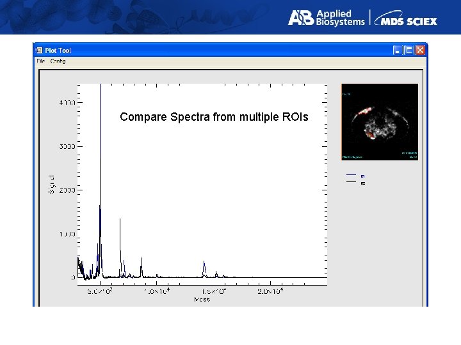Maximize the Plot Tool window
The width and height of the screenshot is (461, 345).
point(408,50)
